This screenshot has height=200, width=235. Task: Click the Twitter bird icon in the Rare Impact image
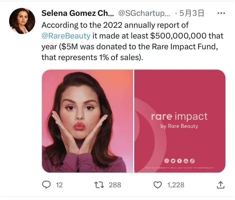(173, 161)
